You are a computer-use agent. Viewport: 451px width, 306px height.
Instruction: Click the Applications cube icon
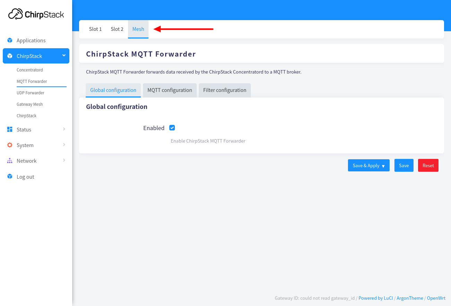[10, 40]
